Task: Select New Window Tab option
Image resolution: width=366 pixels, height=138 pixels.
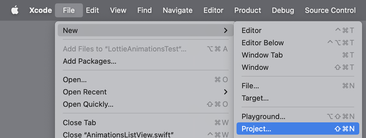Action: click(x=262, y=55)
